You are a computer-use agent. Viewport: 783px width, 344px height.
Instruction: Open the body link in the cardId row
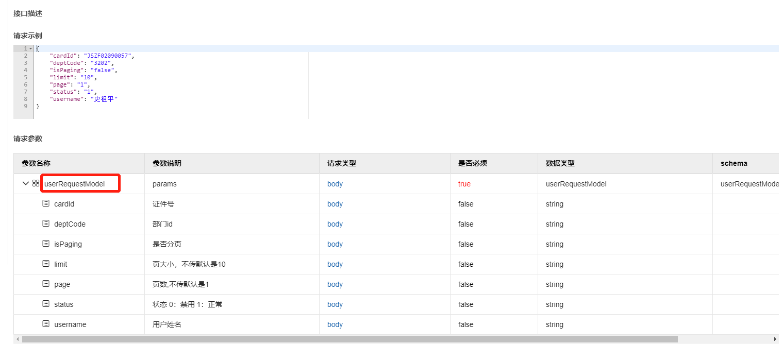[x=335, y=204]
